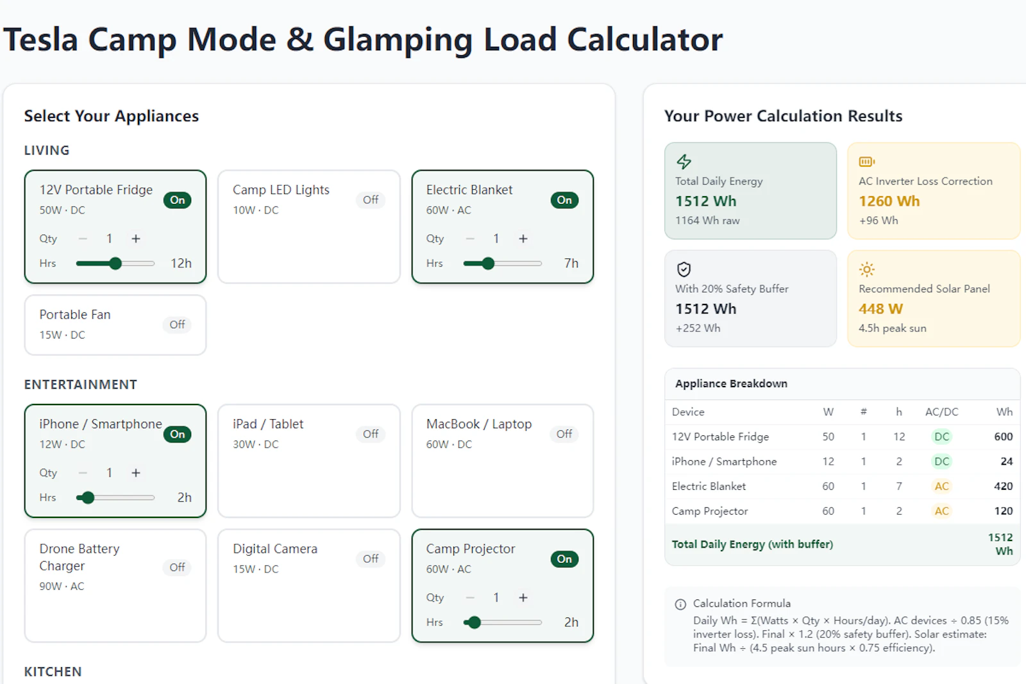Click the Electric Blanket row in breakdown table
1026x684 pixels.
tap(842, 487)
